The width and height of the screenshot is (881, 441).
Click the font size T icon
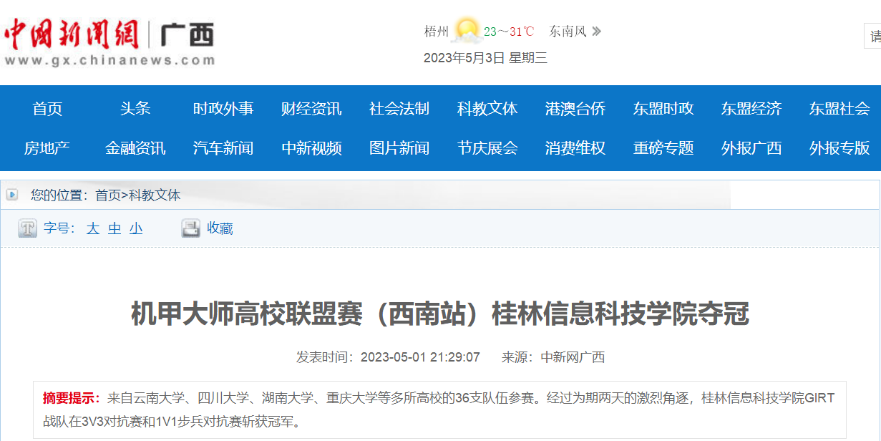[27, 228]
